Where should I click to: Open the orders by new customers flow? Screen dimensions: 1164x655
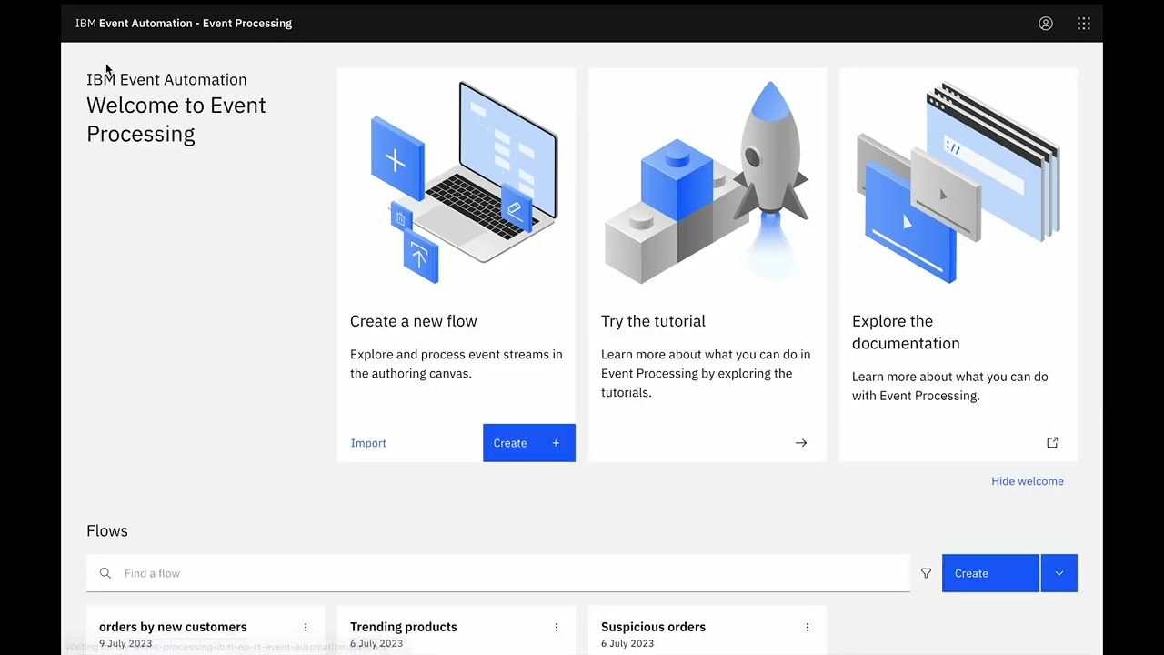[x=173, y=627]
